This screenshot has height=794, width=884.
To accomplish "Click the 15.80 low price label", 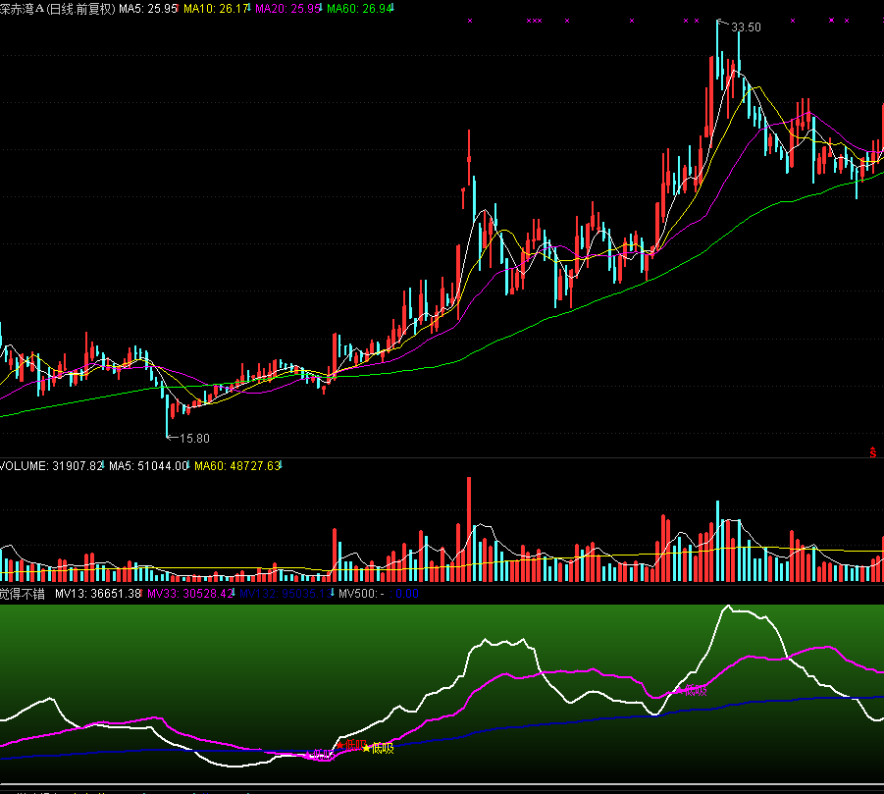I will coord(194,438).
